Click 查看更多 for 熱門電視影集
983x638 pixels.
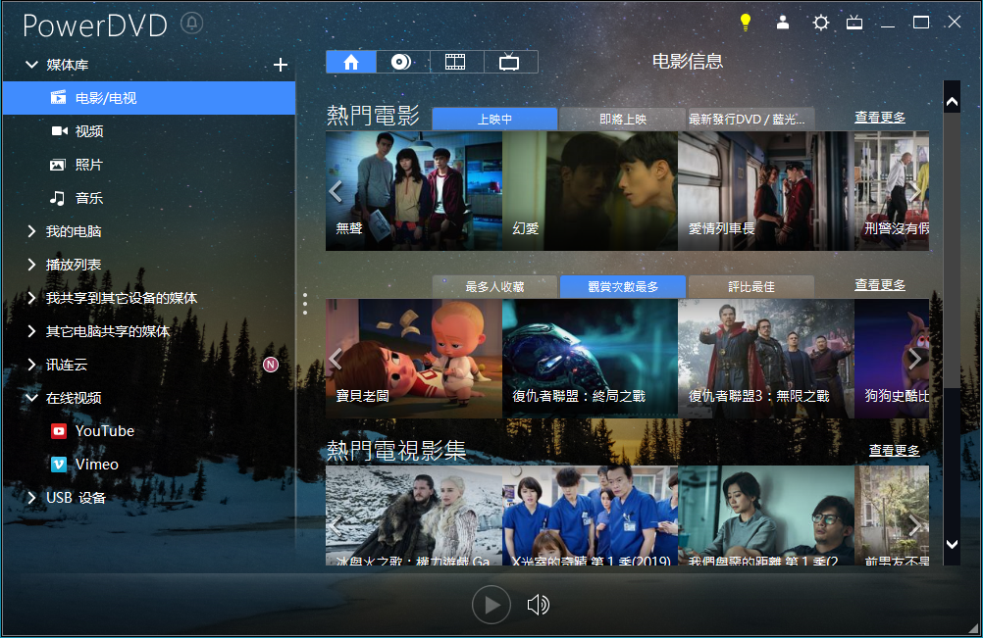click(894, 450)
